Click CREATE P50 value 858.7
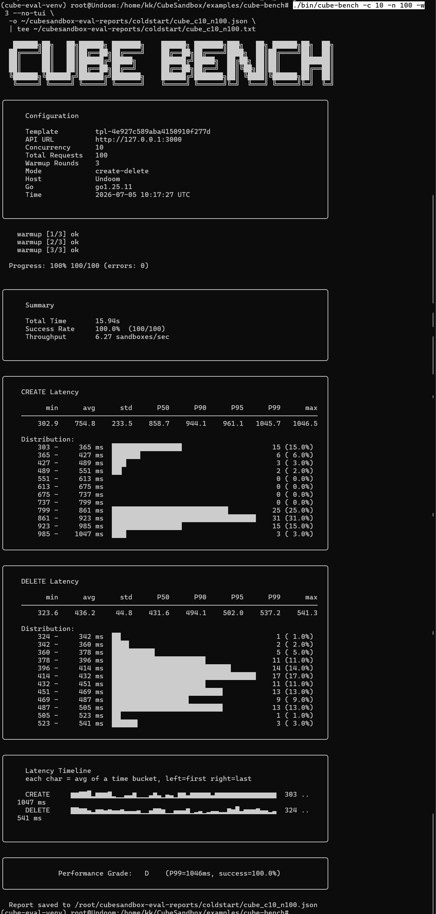The height and width of the screenshot is (914, 436). click(159, 423)
